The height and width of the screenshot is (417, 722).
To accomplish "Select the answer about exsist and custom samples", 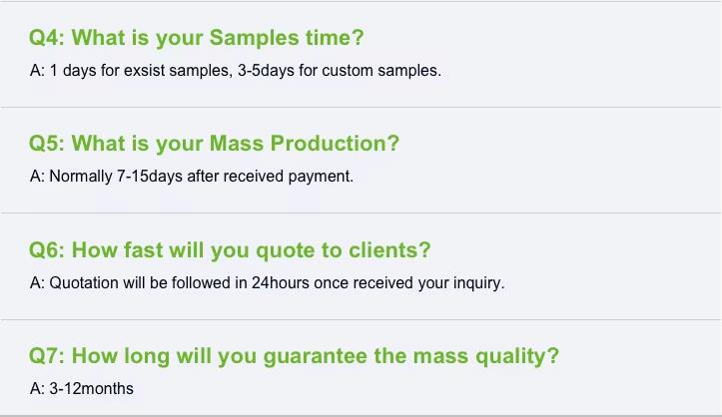I will click(235, 71).
